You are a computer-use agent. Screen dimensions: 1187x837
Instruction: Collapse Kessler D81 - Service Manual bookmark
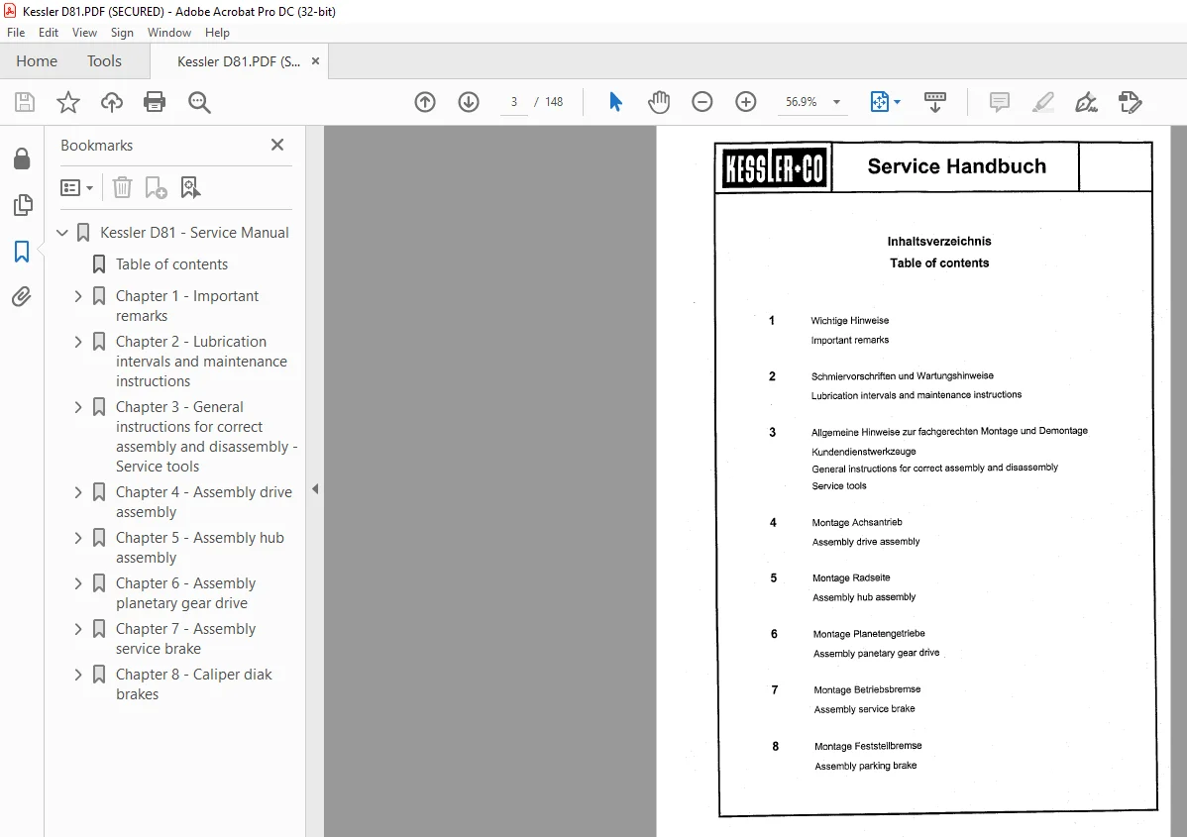pyautogui.click(x=62, y=233)
